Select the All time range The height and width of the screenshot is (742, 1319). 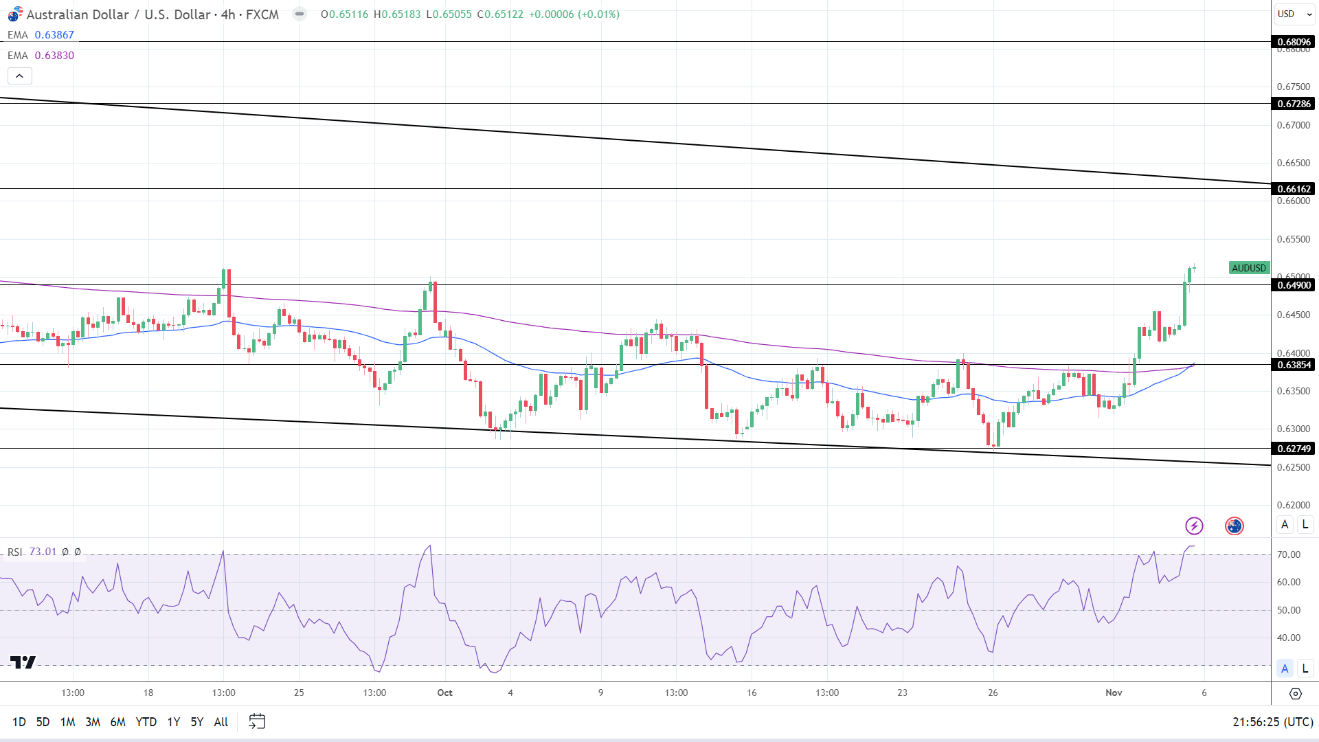point(221,721)
